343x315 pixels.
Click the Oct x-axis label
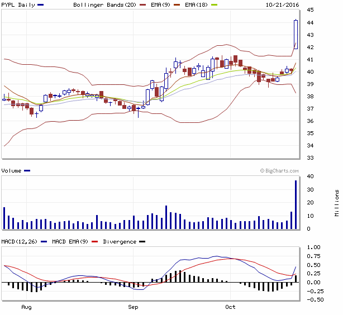tap(230, 307)
